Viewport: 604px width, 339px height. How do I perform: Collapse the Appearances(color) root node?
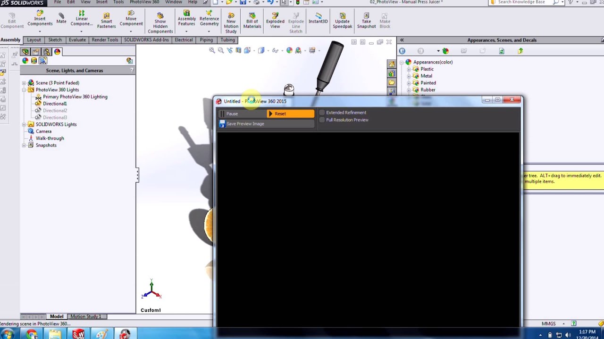(402, 62)
